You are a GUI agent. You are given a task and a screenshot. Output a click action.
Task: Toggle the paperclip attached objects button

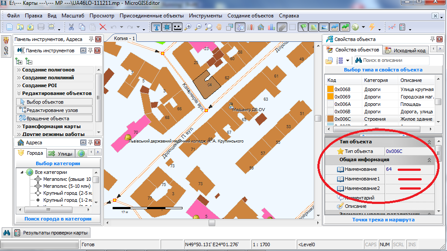pyautogui.click(x=282, y=27)
